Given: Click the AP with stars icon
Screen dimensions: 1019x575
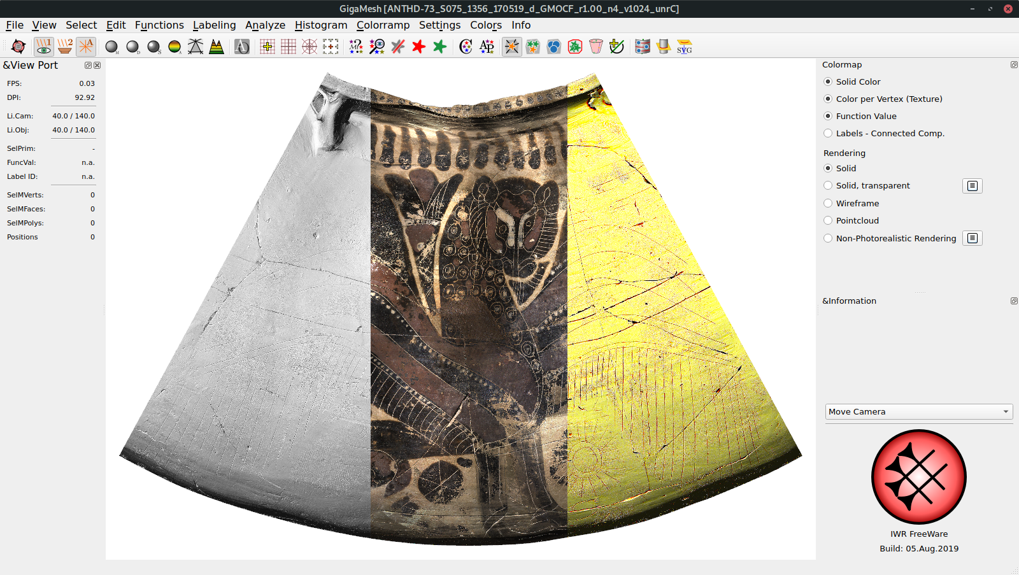Looking at the screenshot, I should pos(487,46).
